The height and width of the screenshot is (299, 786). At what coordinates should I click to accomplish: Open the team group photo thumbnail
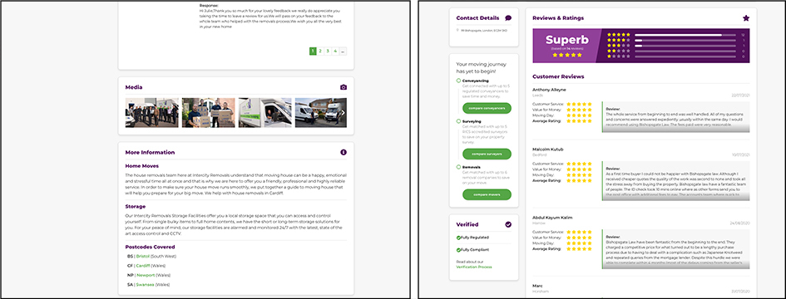pos(152,113)
